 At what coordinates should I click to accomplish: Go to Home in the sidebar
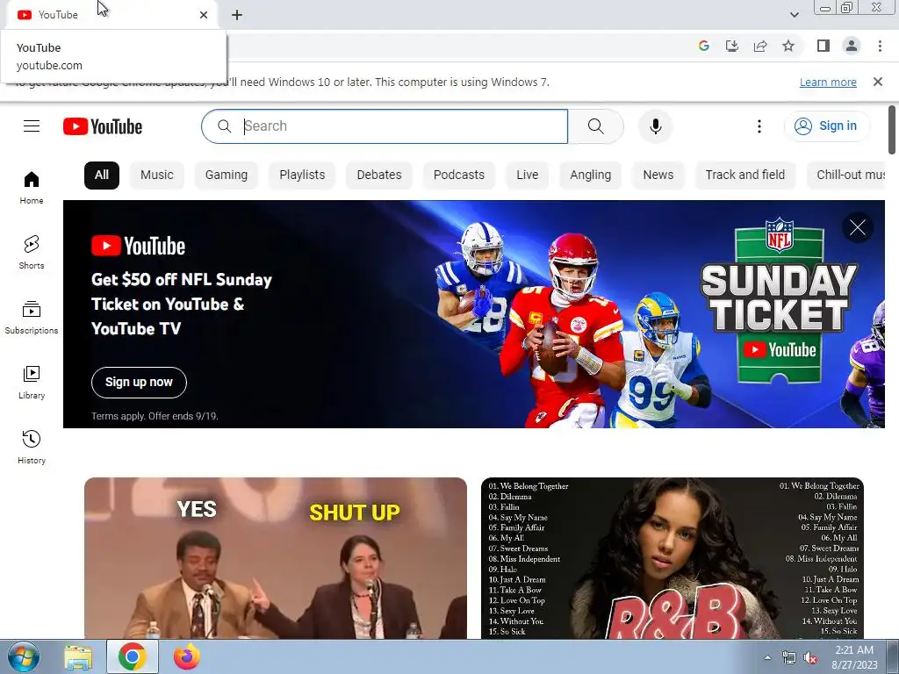click(32, 188)
